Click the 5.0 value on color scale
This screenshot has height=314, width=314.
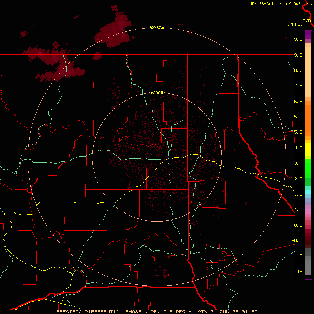[298, 132]
